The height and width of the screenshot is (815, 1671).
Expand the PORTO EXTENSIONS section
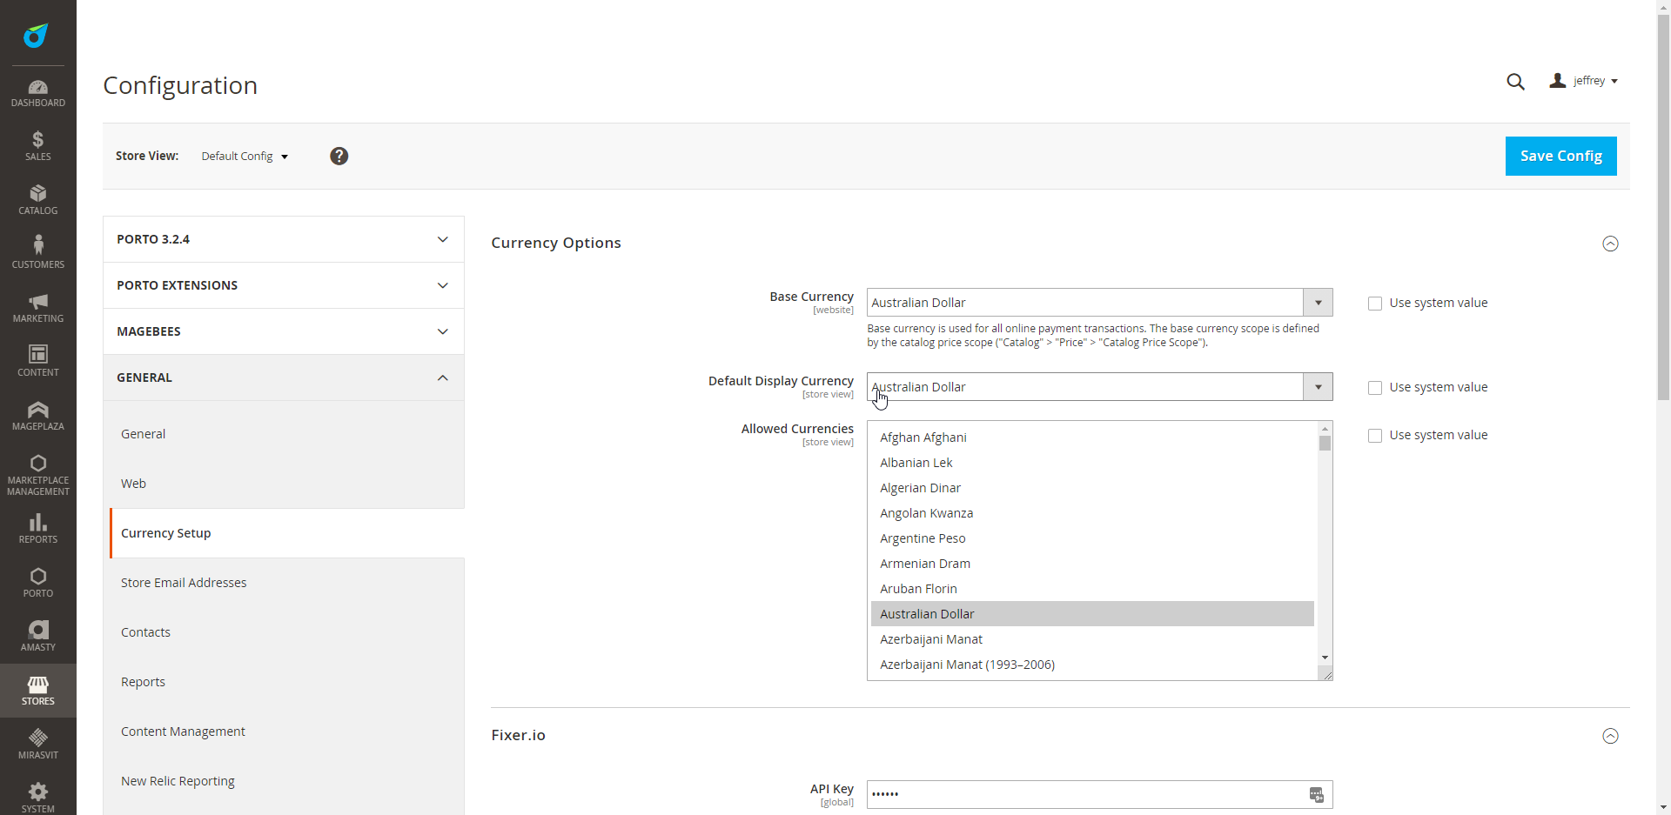point(283,285)
